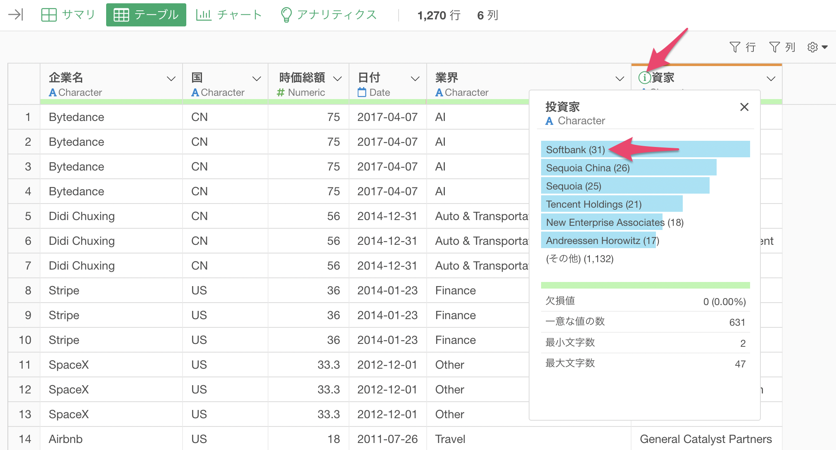Click the 最大文字数 statistic row
This screenshot has height=450, width=836.
click(645, 363)
